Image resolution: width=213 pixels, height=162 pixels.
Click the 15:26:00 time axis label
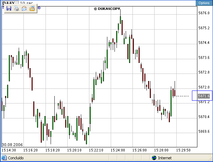[x=140, y=150]
